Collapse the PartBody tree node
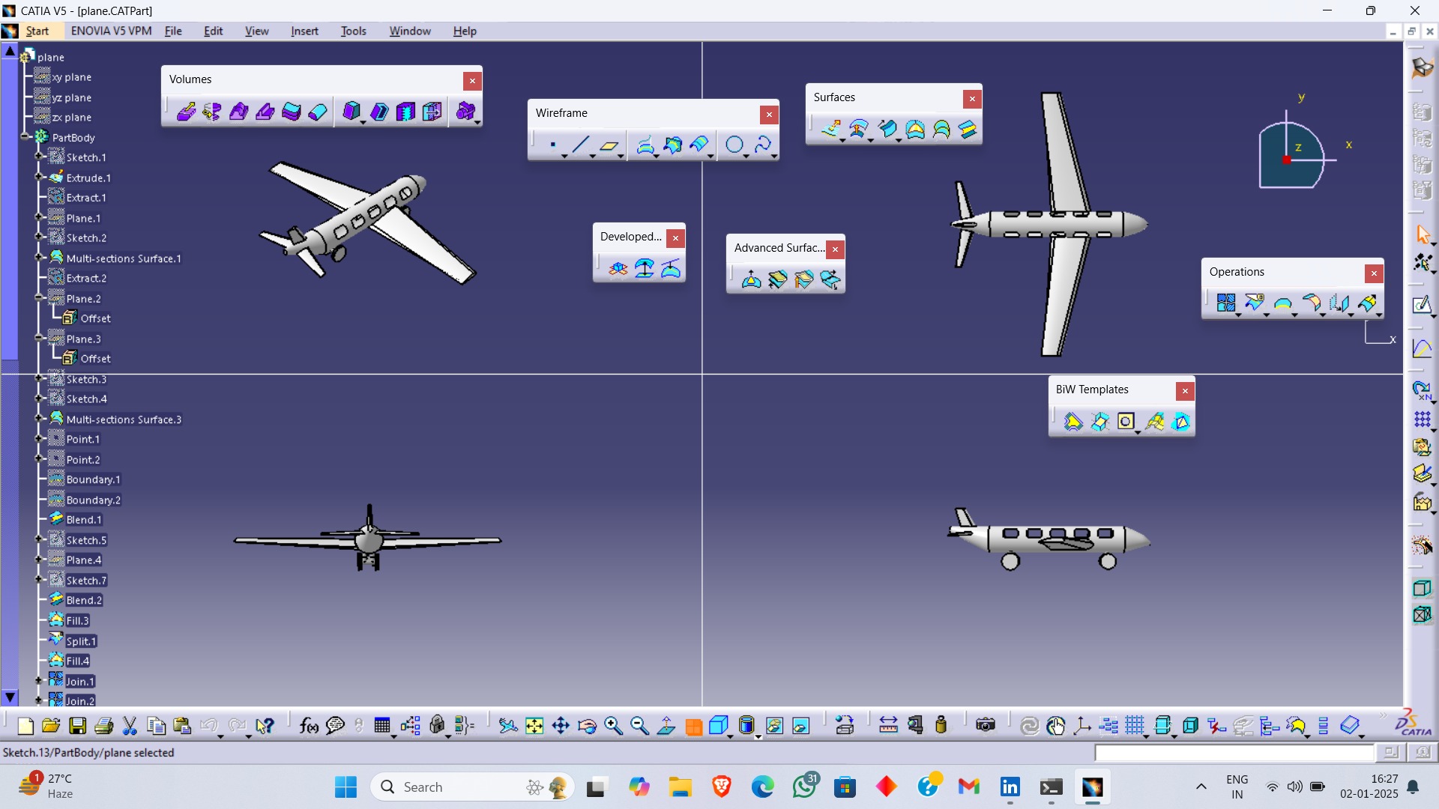The height and width of the screenshot is (809, 1439). click(25, 136)
